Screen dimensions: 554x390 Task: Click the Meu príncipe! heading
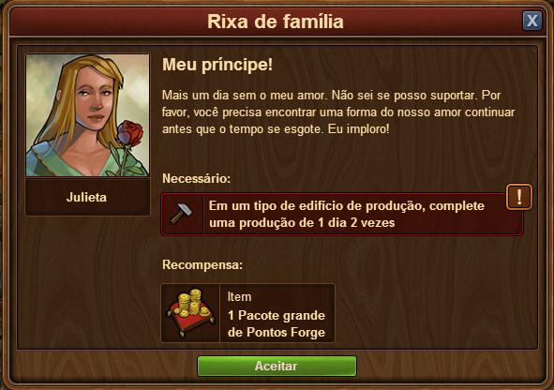pos(217,65)
